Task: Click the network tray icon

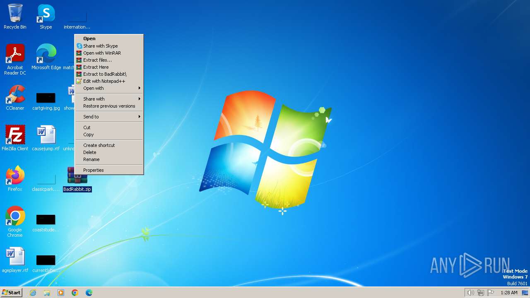Action: [x=481, y=293]
